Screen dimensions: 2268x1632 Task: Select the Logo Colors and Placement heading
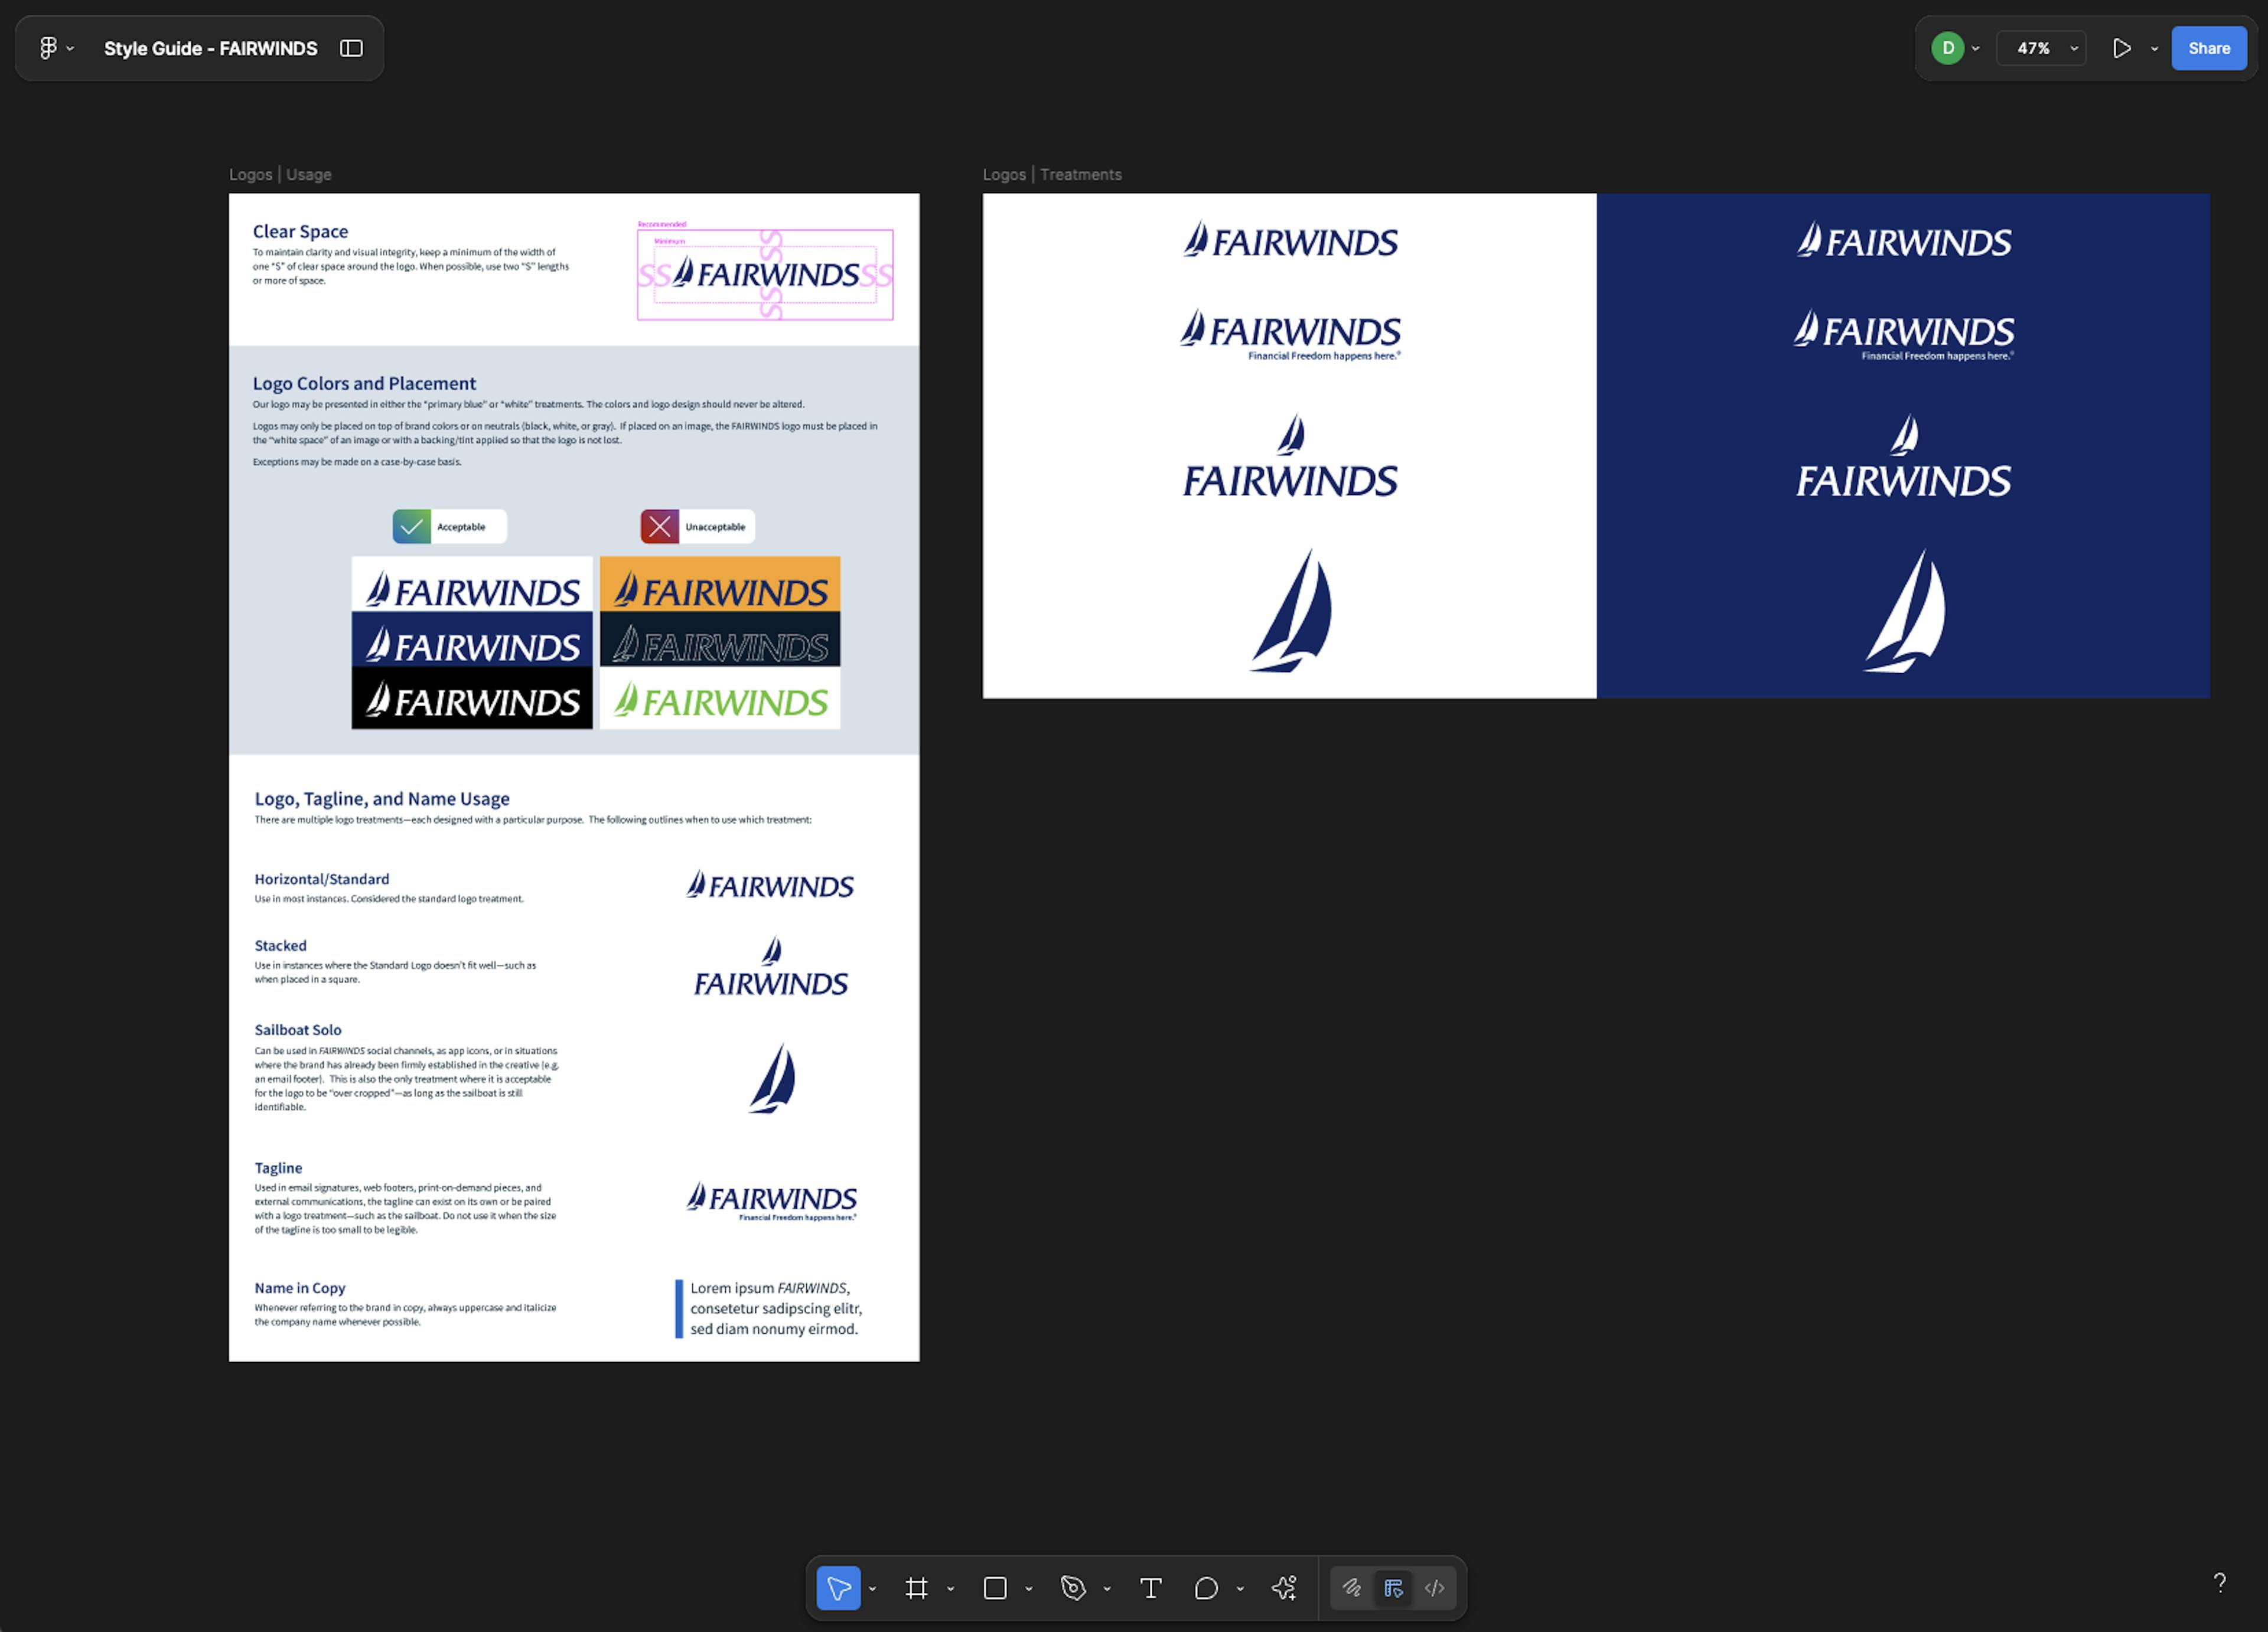(x=364, y=383)
